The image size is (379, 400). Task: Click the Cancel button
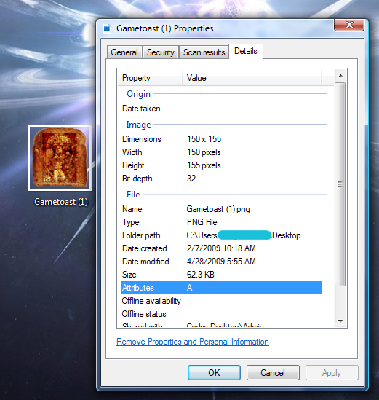273,373
